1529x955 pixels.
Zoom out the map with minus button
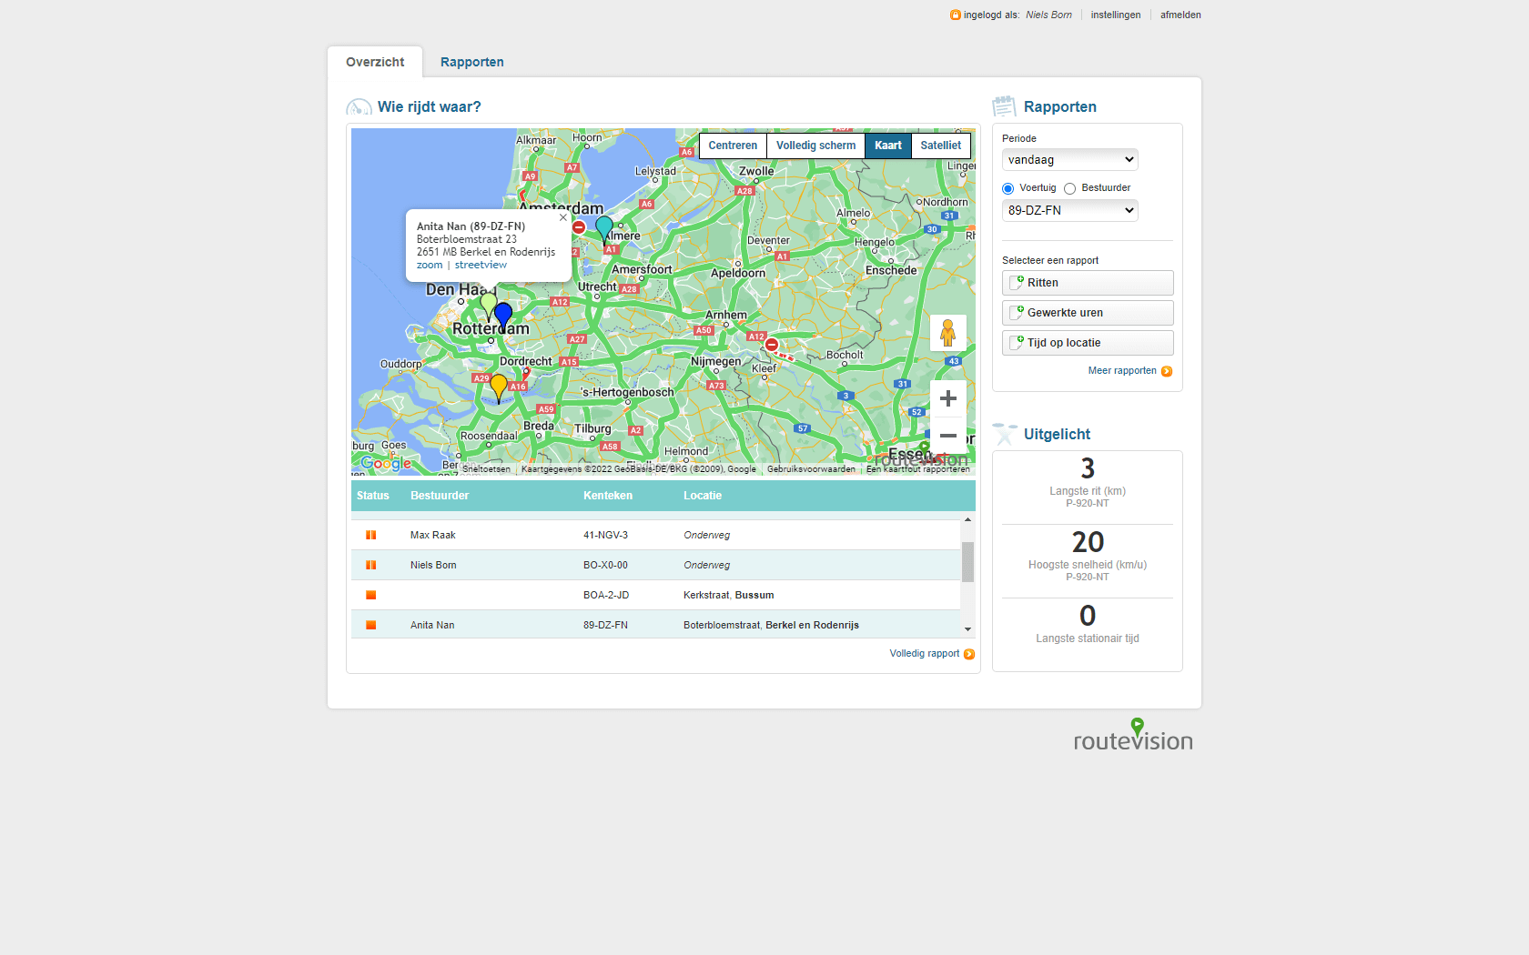click(x=947, y=436)
